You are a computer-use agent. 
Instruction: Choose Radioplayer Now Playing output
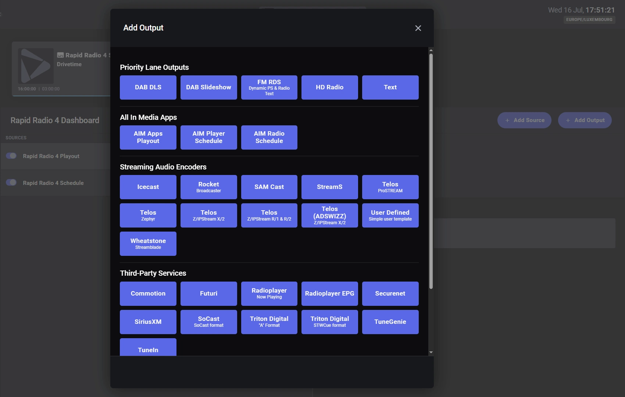point(269,294)
